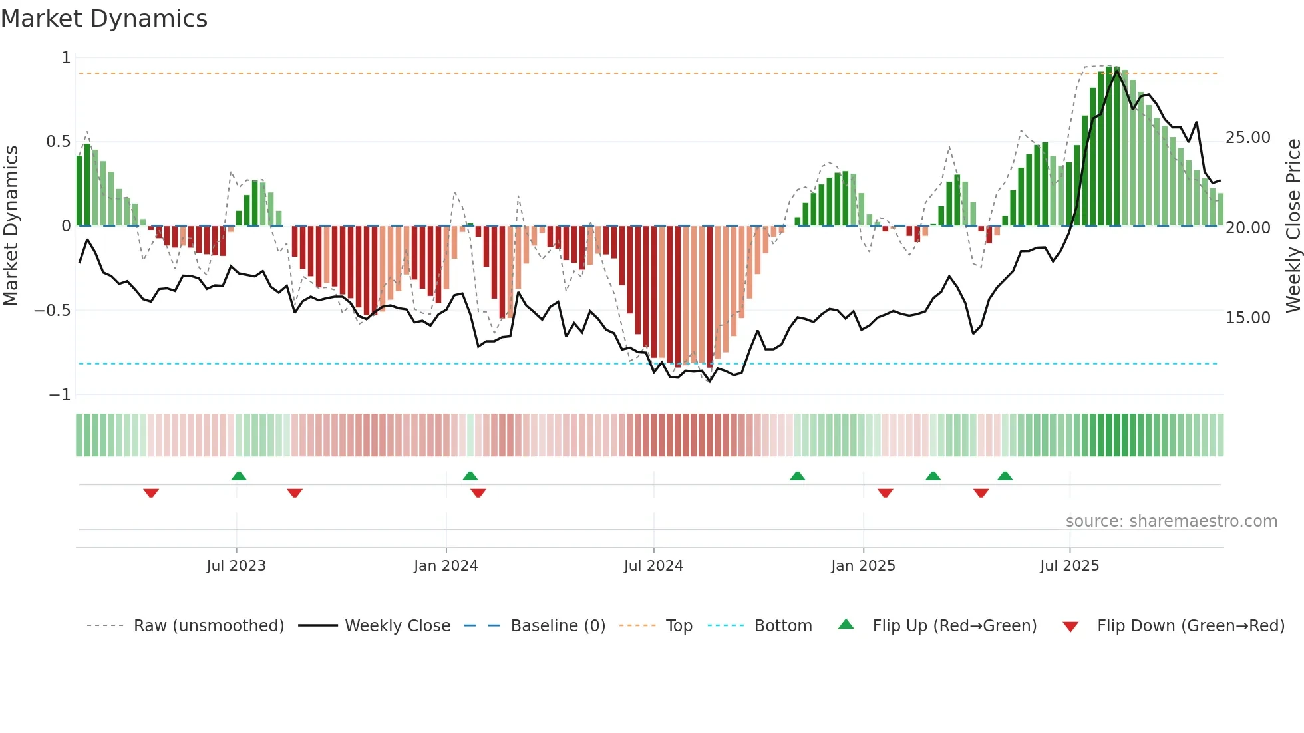Select the flip-down marker before Jul 2023
1304x733 pixels.
coord(151,493)
